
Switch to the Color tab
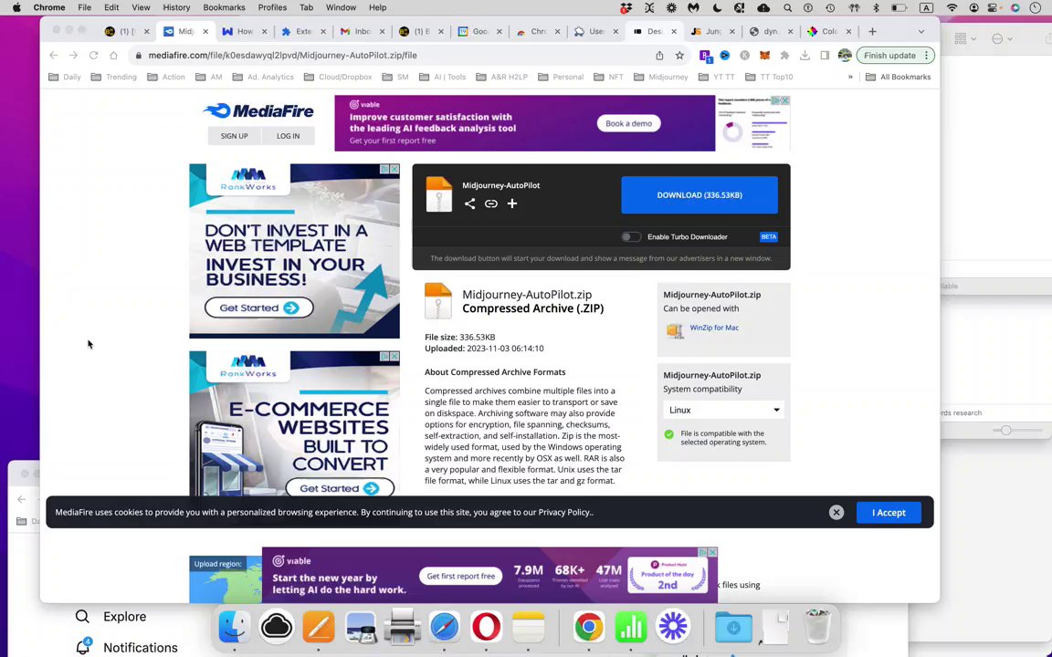pyautogui.click(x=829, y=32)
